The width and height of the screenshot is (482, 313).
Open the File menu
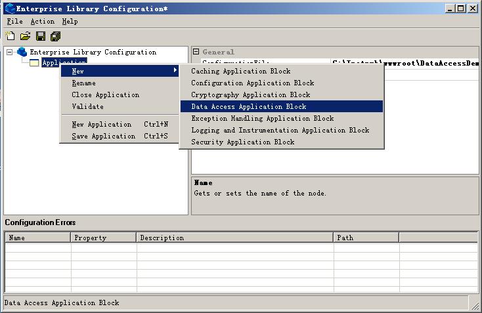[x=14, y=22]
